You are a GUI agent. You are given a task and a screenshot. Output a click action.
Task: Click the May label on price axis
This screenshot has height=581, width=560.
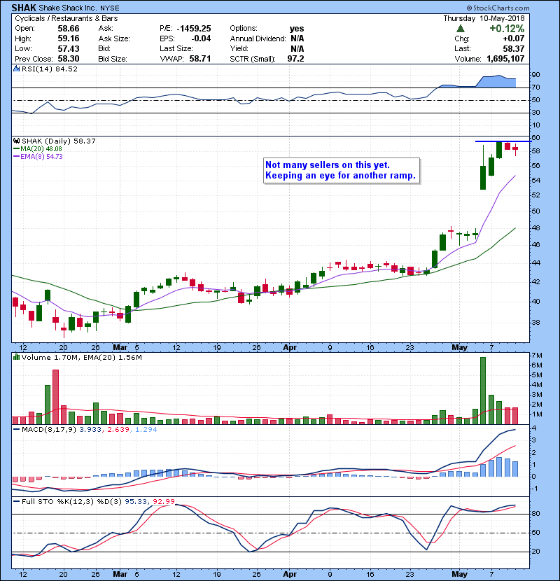pyautogui.click(x=460, y=348)
